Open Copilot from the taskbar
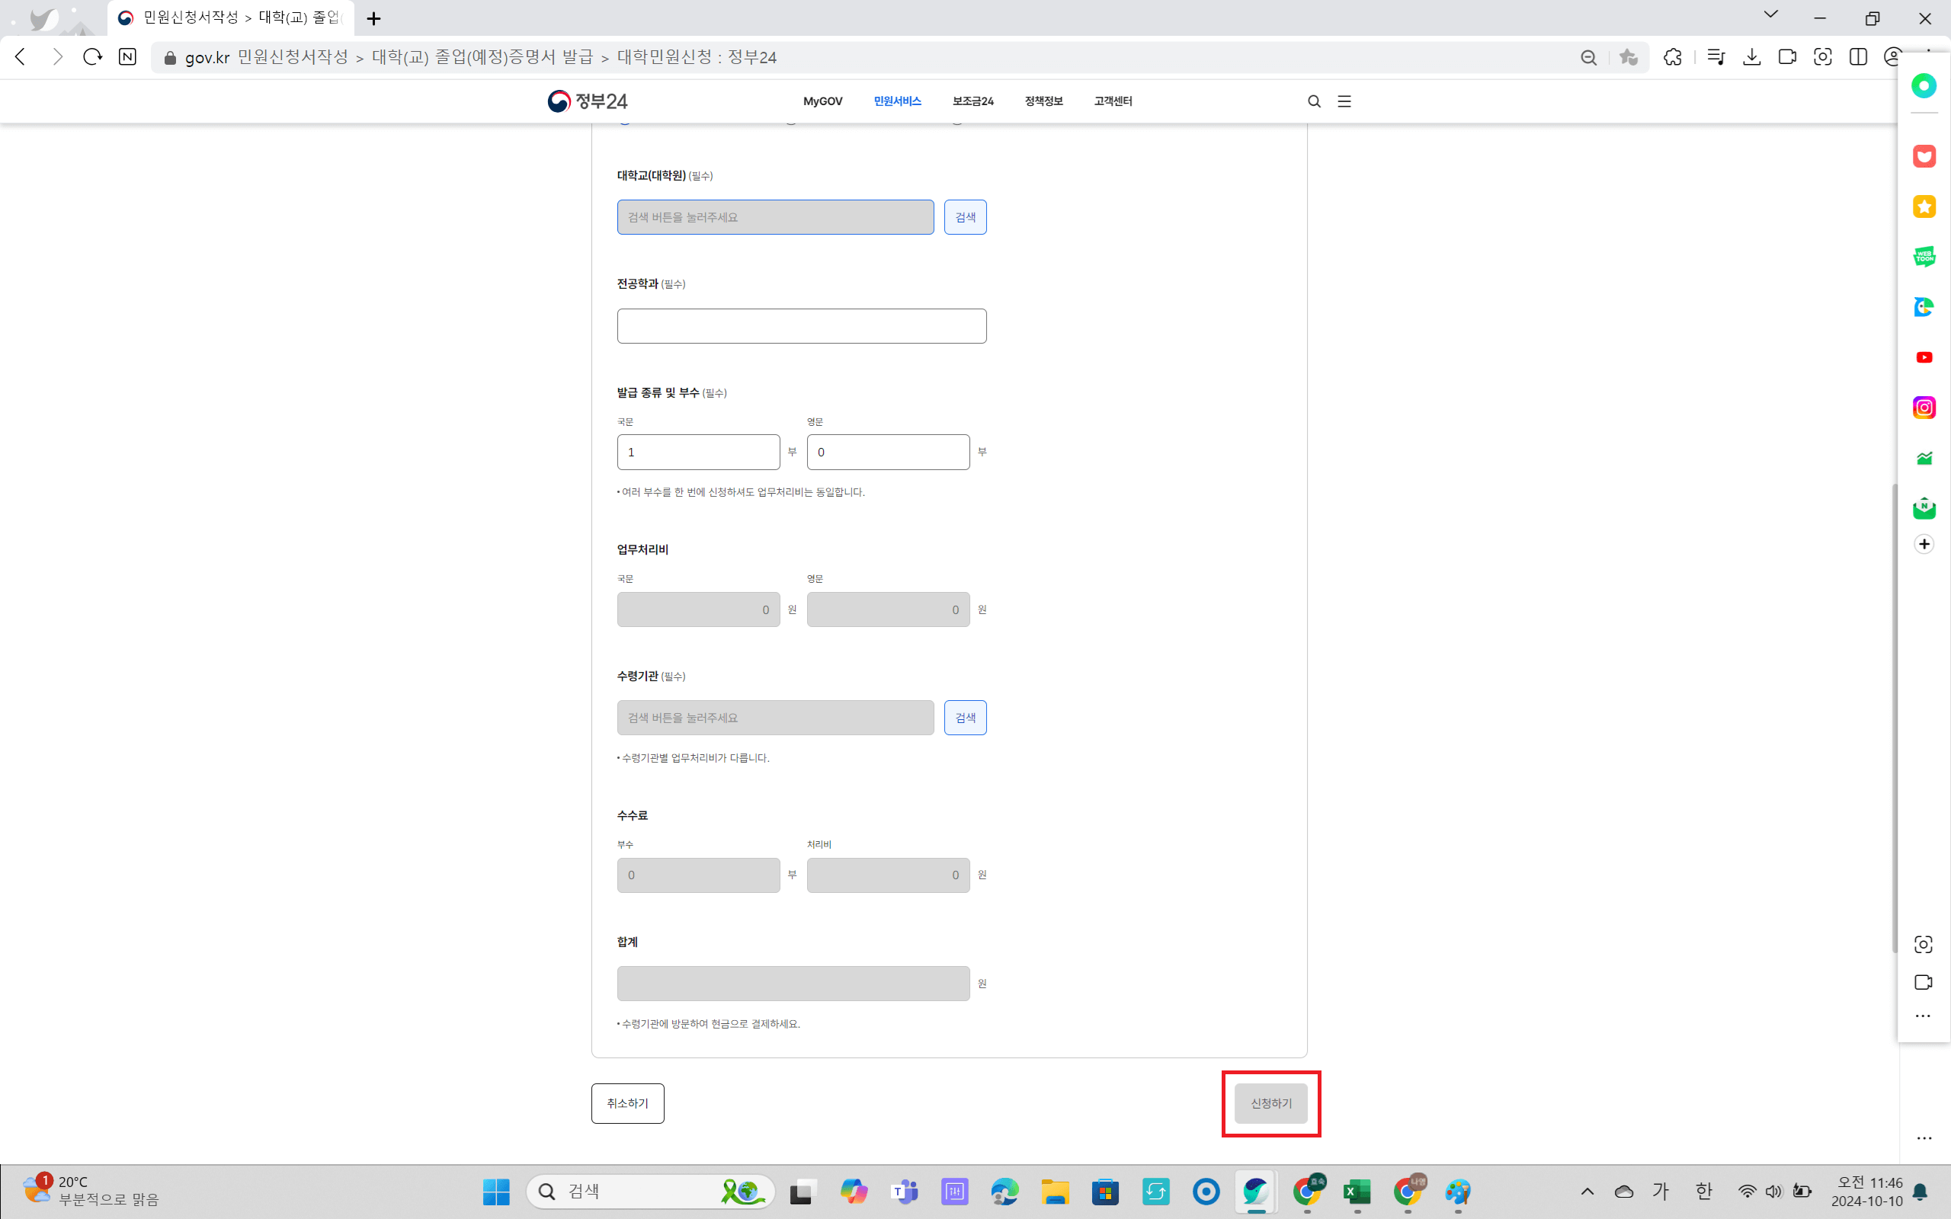Viewport: 1951px width, 1219px height. 854,1191
